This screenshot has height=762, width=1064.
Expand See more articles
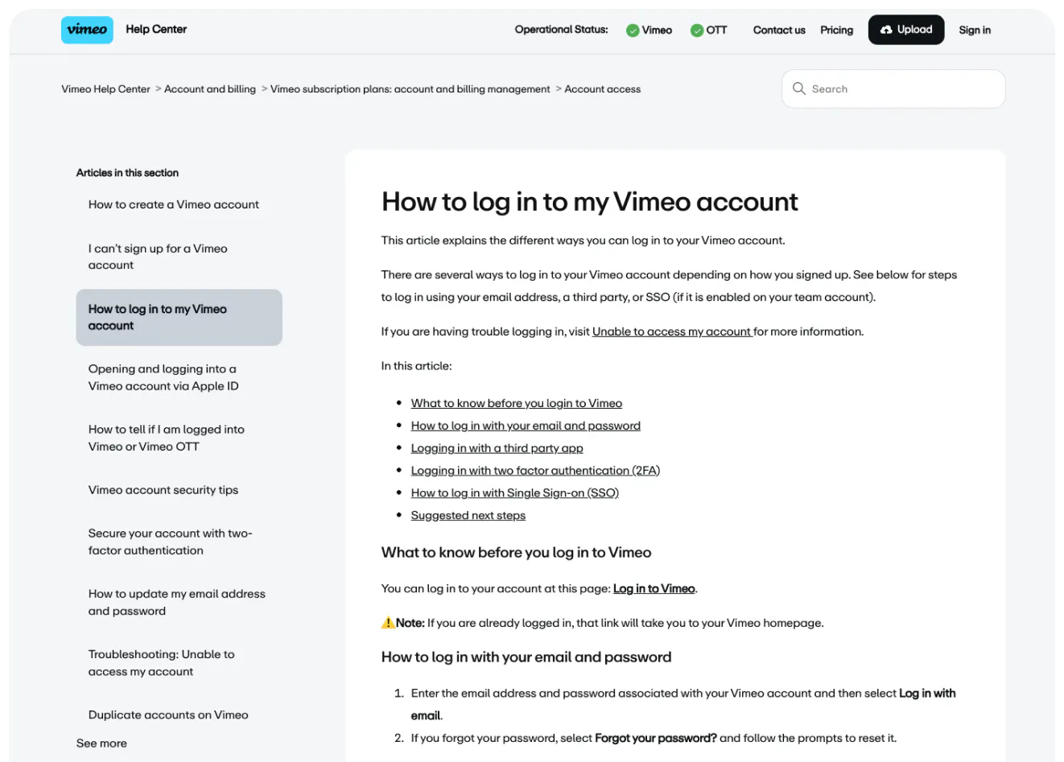(101, 743)
